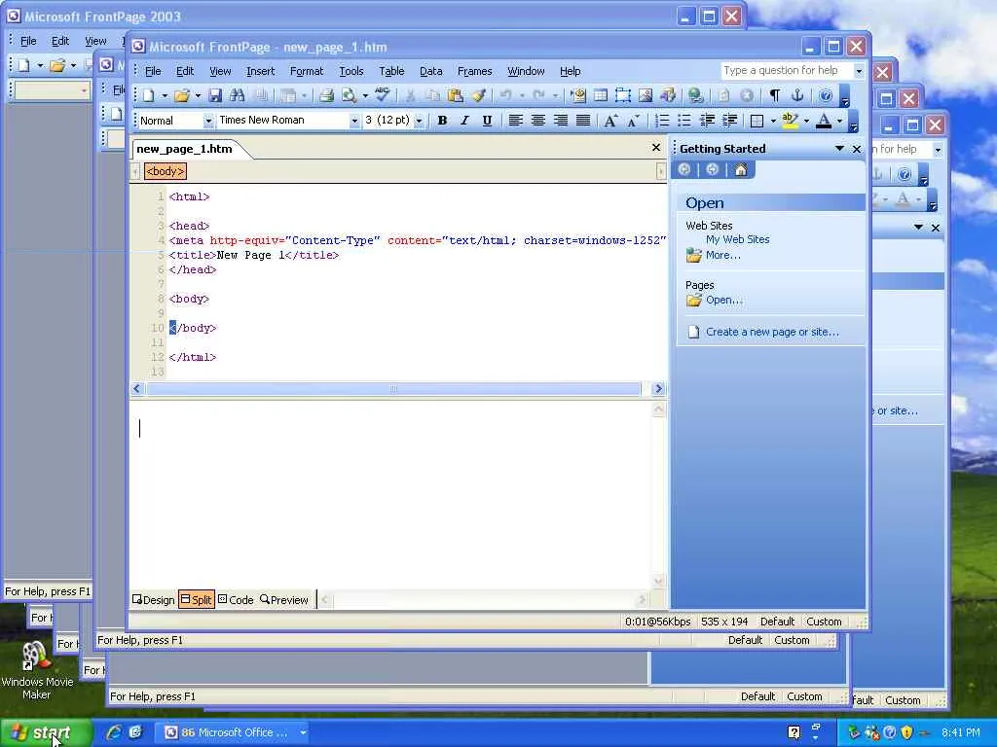Image resolution: width=997 pixels, height=747 pixels.
Task: Open Getting Started task pane dropdown
Action: coord(839,149)
